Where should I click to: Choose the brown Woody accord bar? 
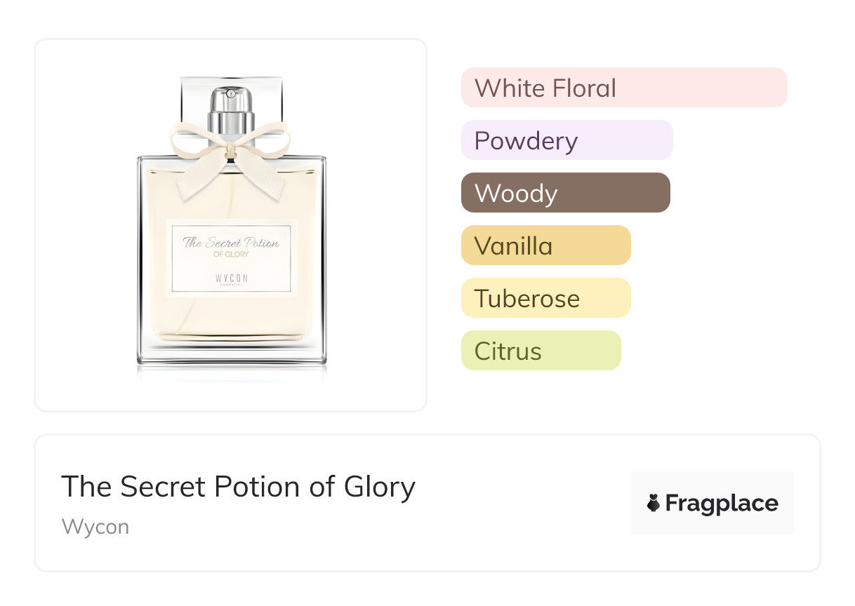pyautogui.click(x=565, y=193)
